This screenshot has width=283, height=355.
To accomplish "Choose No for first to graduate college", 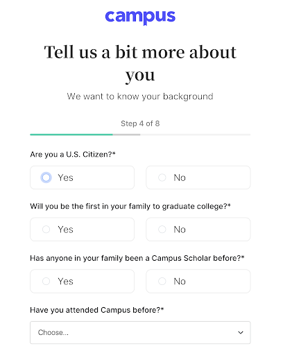I will [x=162, y=230].
